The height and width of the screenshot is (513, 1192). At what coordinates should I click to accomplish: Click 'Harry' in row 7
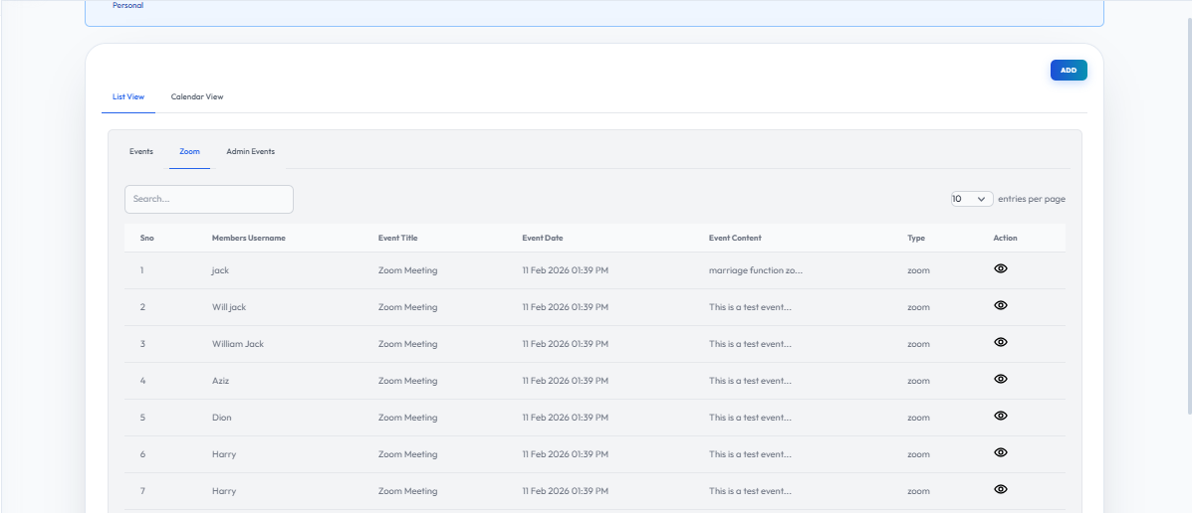(224, 491)
